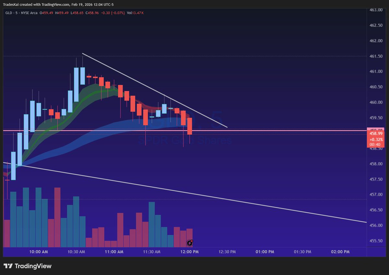Click the 11:30 AM time axis label
The height and width of the screenshot is (275, 389).
coord(152,252)
